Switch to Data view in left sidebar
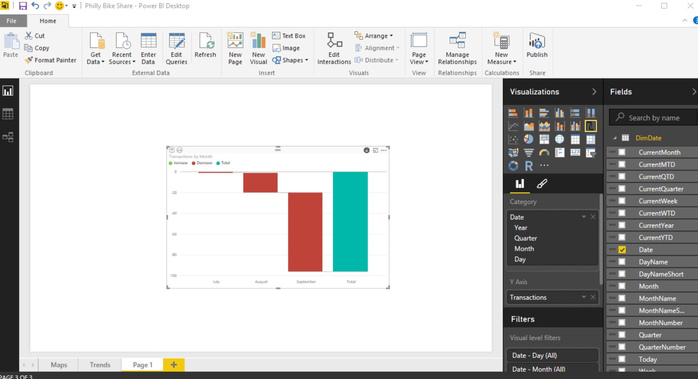This screenshot has height=379, width=698. (8, 114)
